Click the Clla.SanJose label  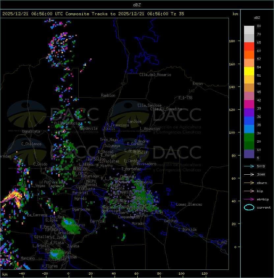click(x=150, y=105)
